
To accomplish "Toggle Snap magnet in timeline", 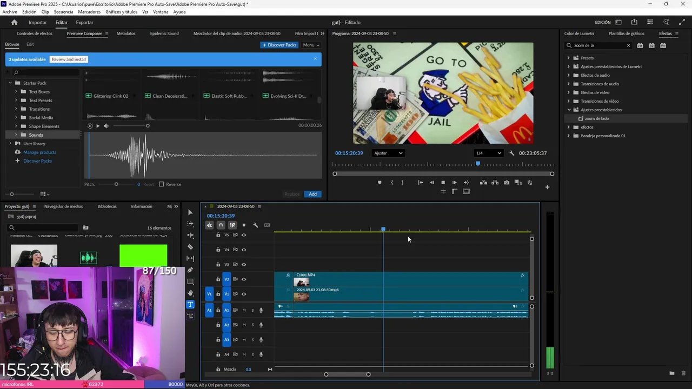I will click(x=221, y=225).
